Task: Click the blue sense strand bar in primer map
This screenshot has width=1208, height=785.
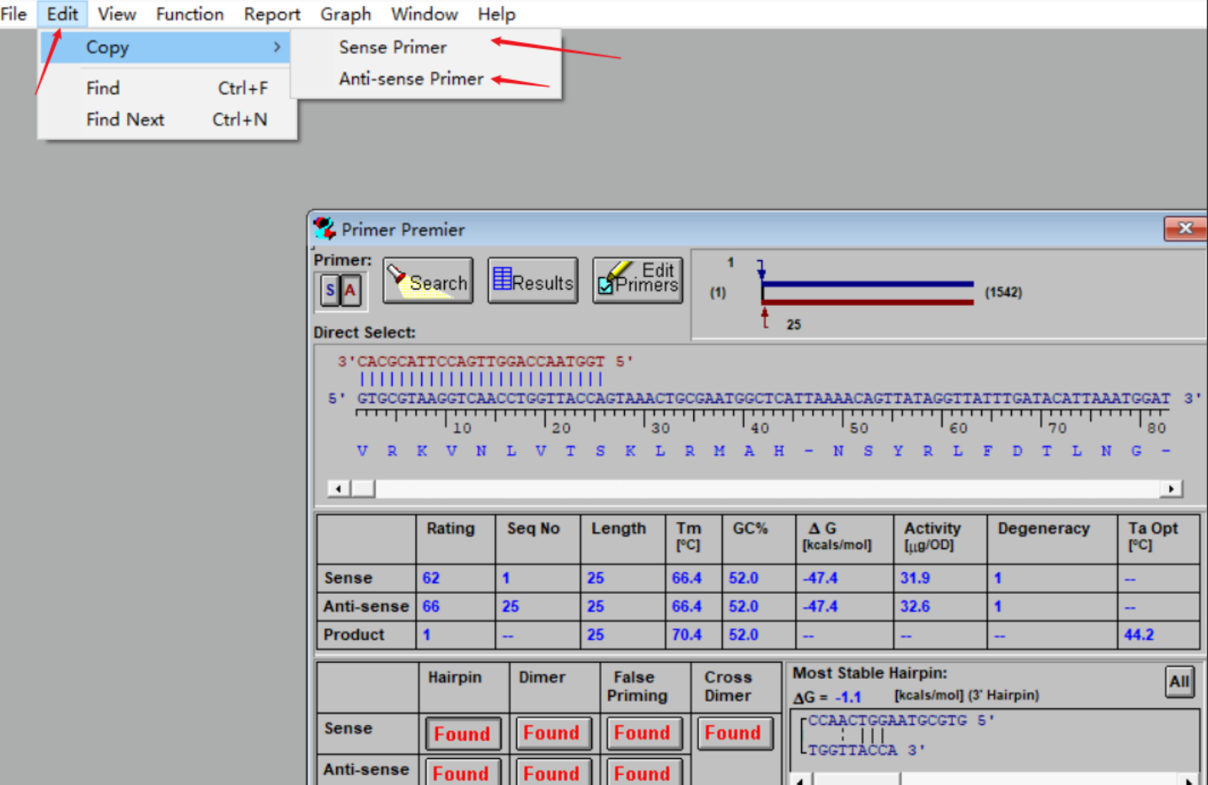Action: pos(868,285)
